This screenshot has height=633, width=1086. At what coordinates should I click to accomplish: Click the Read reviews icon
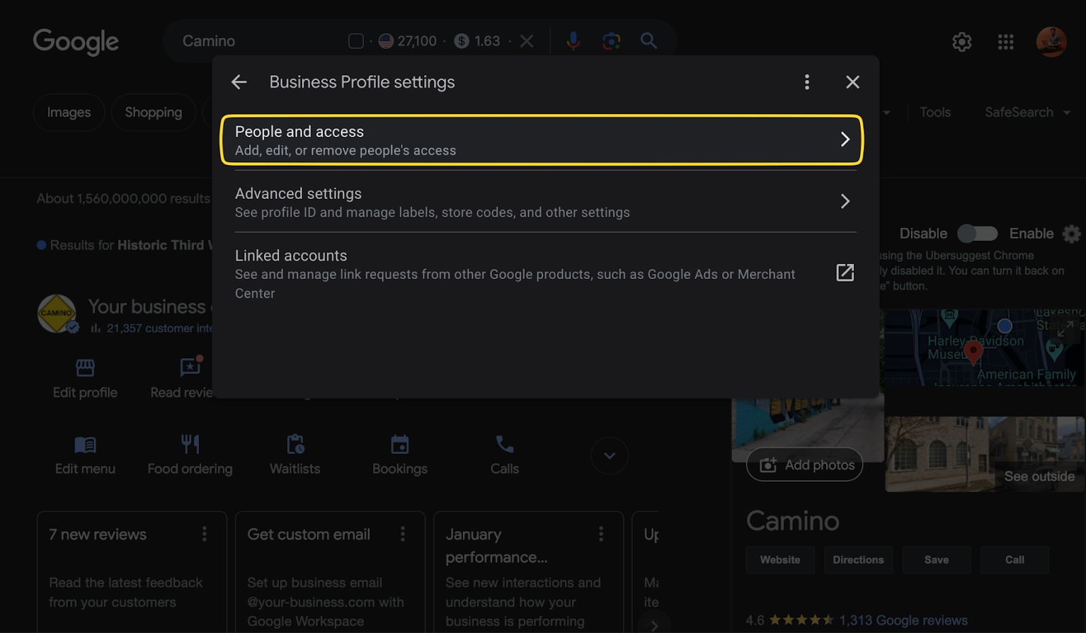tap(190, 367)
